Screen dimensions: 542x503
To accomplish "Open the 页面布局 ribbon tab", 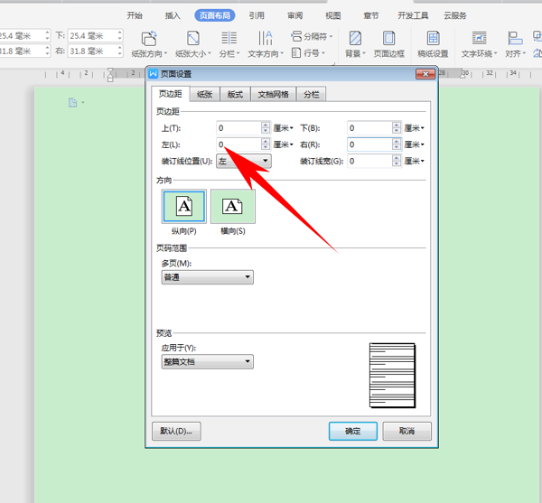I will [215, 15].
